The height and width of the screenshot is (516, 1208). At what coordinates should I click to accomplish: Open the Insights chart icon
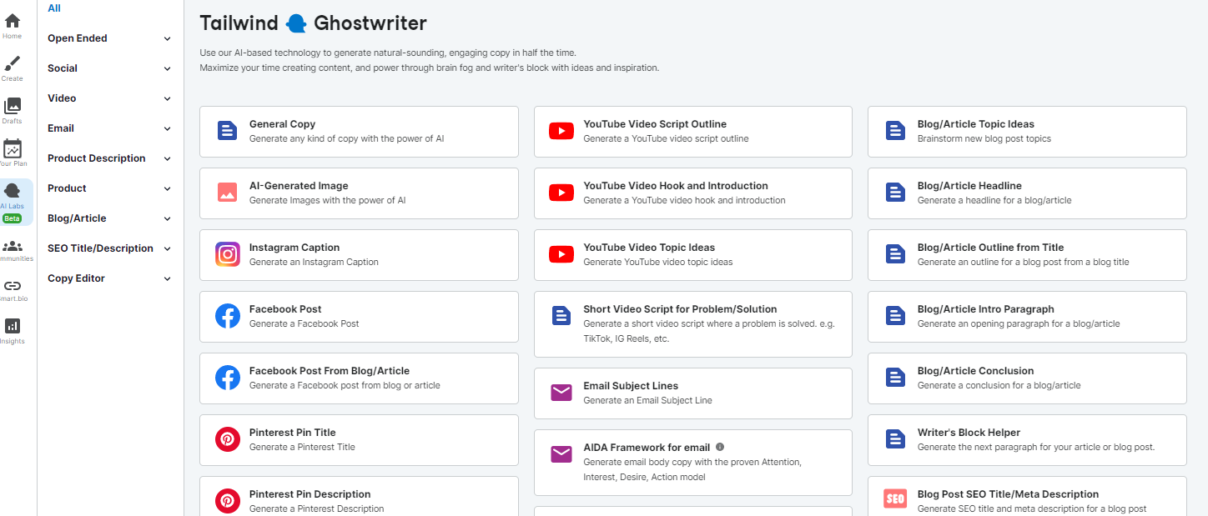click(13, 326)
